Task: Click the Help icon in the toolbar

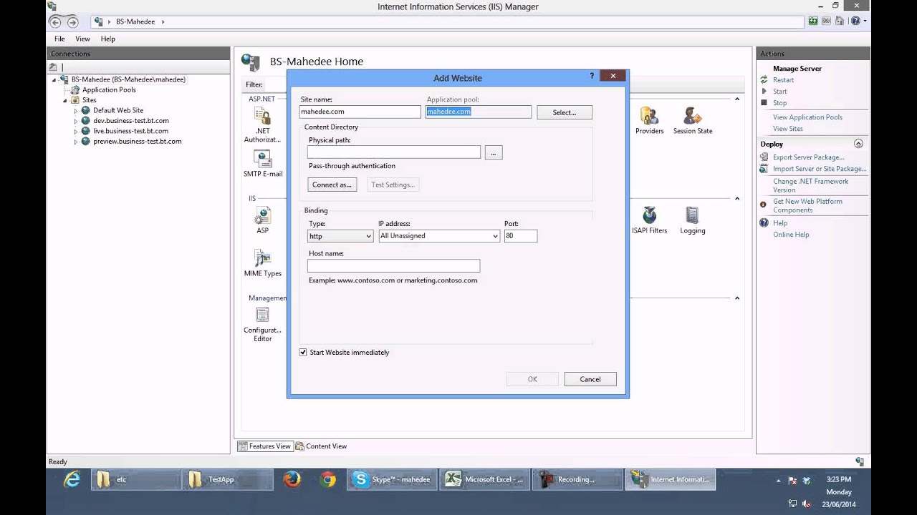Action: 855,21
